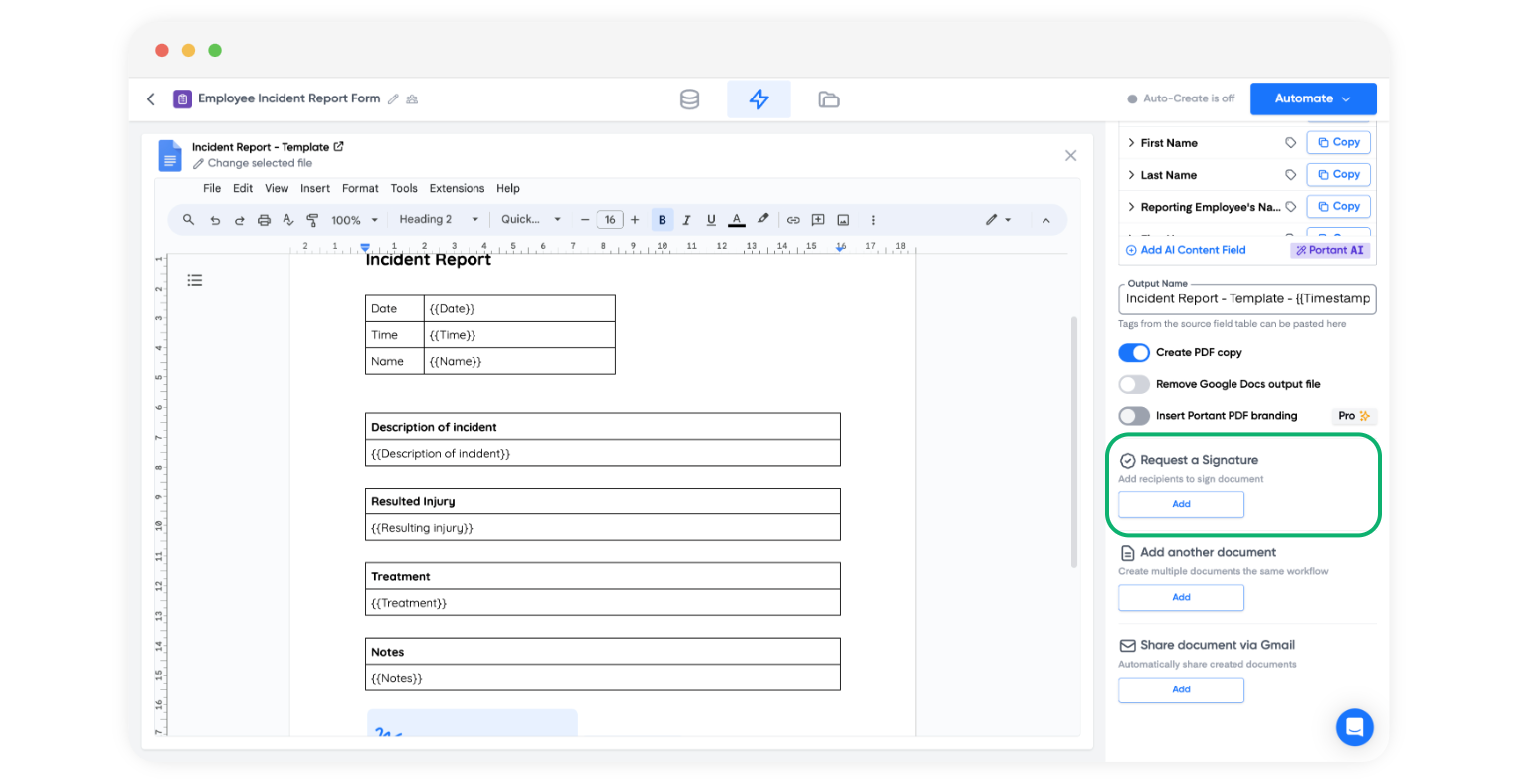Open the database source icon tab
The height and width of the screenshot is (784, 1518).
click(x=689, y=99)
